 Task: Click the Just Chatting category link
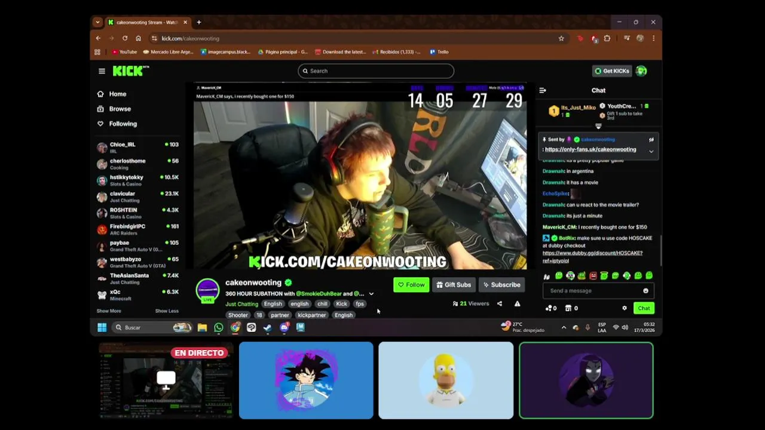pyautogui.click(x=241, y=304)
